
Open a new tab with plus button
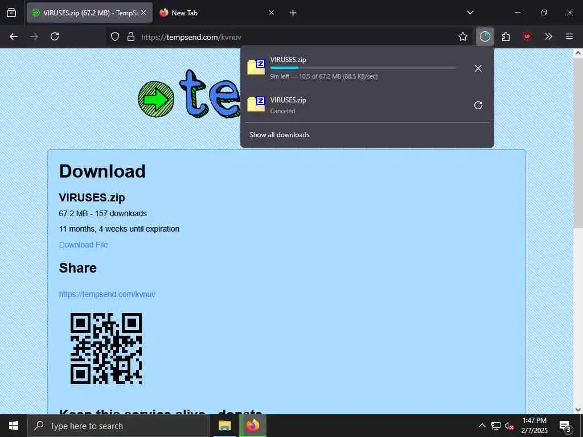[293, 13]
